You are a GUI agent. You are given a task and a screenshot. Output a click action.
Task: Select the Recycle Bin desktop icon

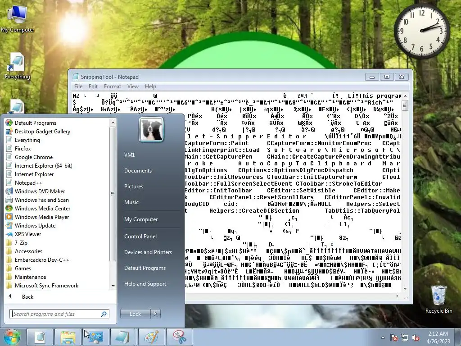(x=438, y=300)
